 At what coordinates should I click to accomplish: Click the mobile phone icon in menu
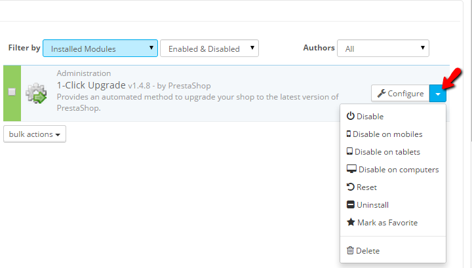click(349, 134)
